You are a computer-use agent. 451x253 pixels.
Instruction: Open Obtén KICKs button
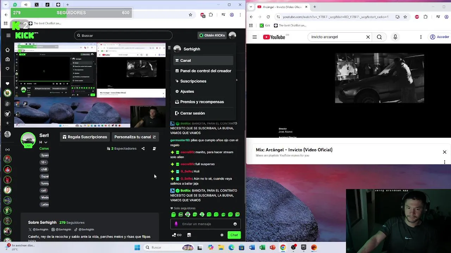coord(212,35)
